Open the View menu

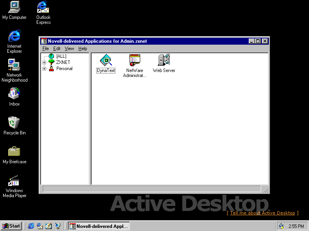pos(70,49)
